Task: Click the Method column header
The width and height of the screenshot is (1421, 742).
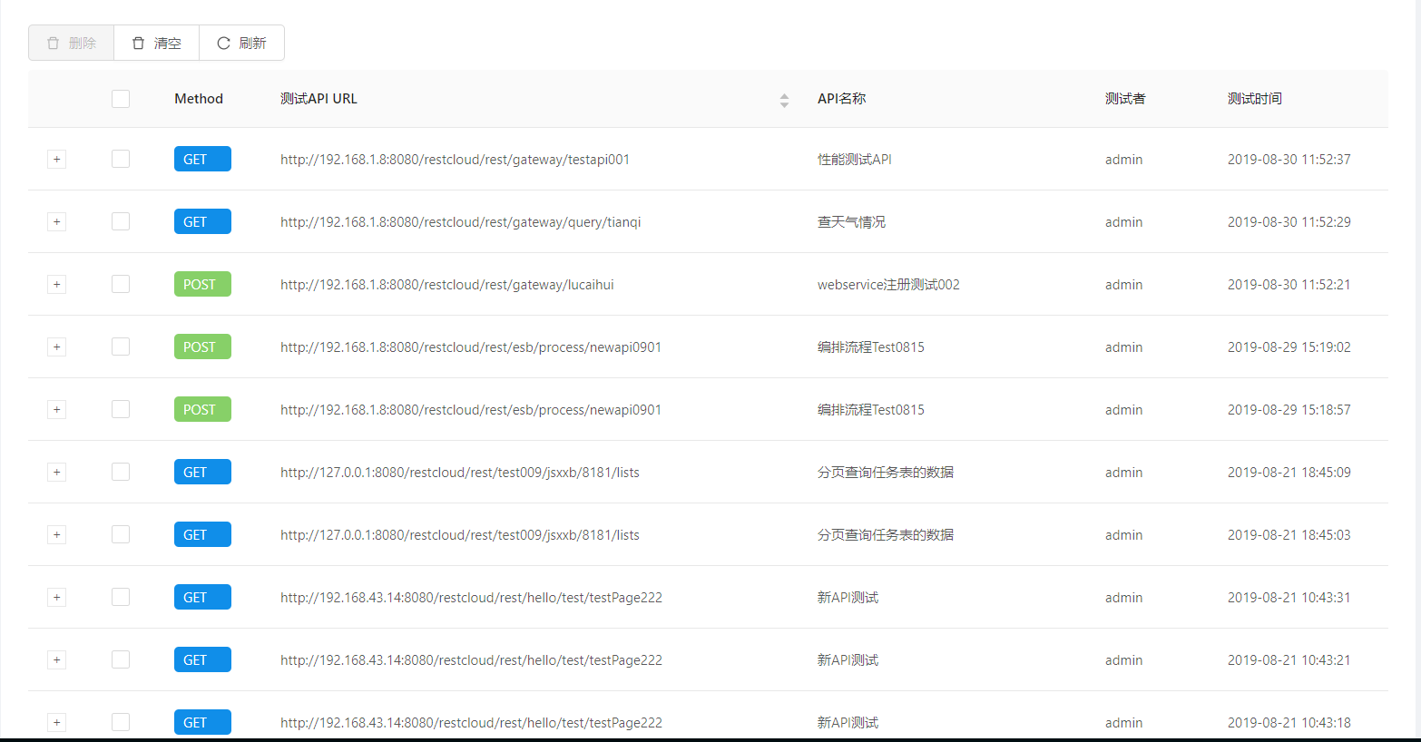Action: 199,99
